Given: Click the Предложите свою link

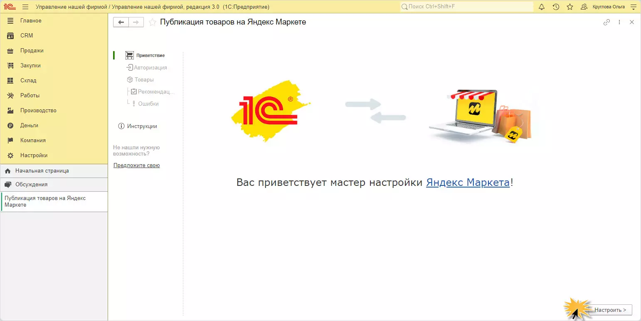Looking at the screenshot, I should pos(137,165).
